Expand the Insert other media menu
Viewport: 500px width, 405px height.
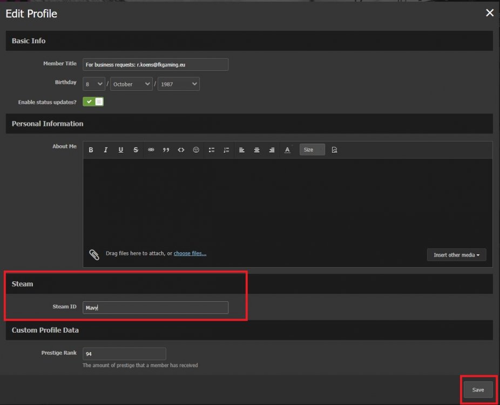pos(456,255)
